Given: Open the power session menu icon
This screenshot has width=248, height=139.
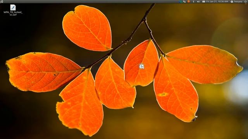Looking at the screenshot, I should tap(246, 2).
